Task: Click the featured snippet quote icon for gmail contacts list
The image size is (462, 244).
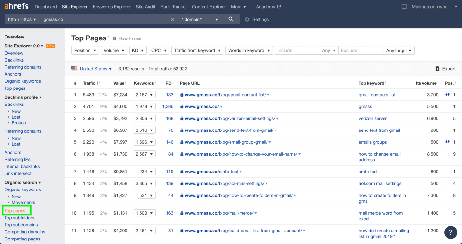Action: click(447, 95)
